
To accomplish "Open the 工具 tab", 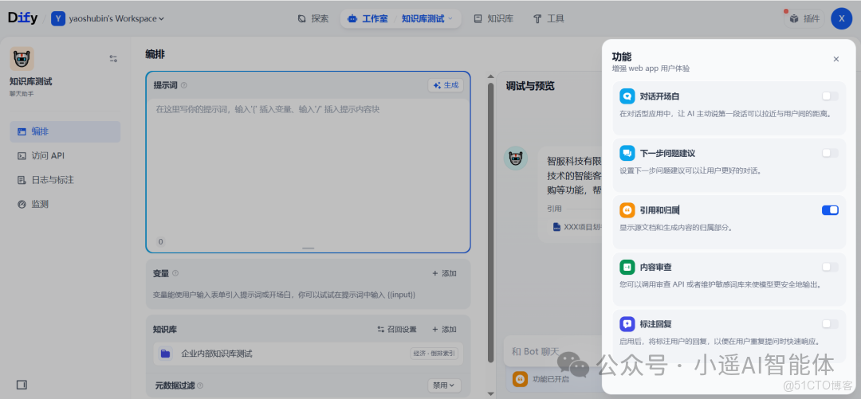I will [548, 18].
